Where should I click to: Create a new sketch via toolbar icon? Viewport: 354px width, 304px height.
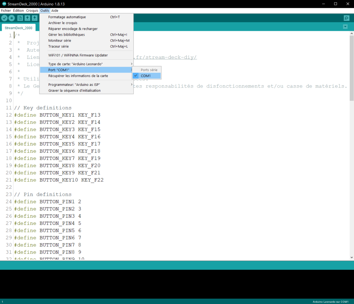[20, 18]
